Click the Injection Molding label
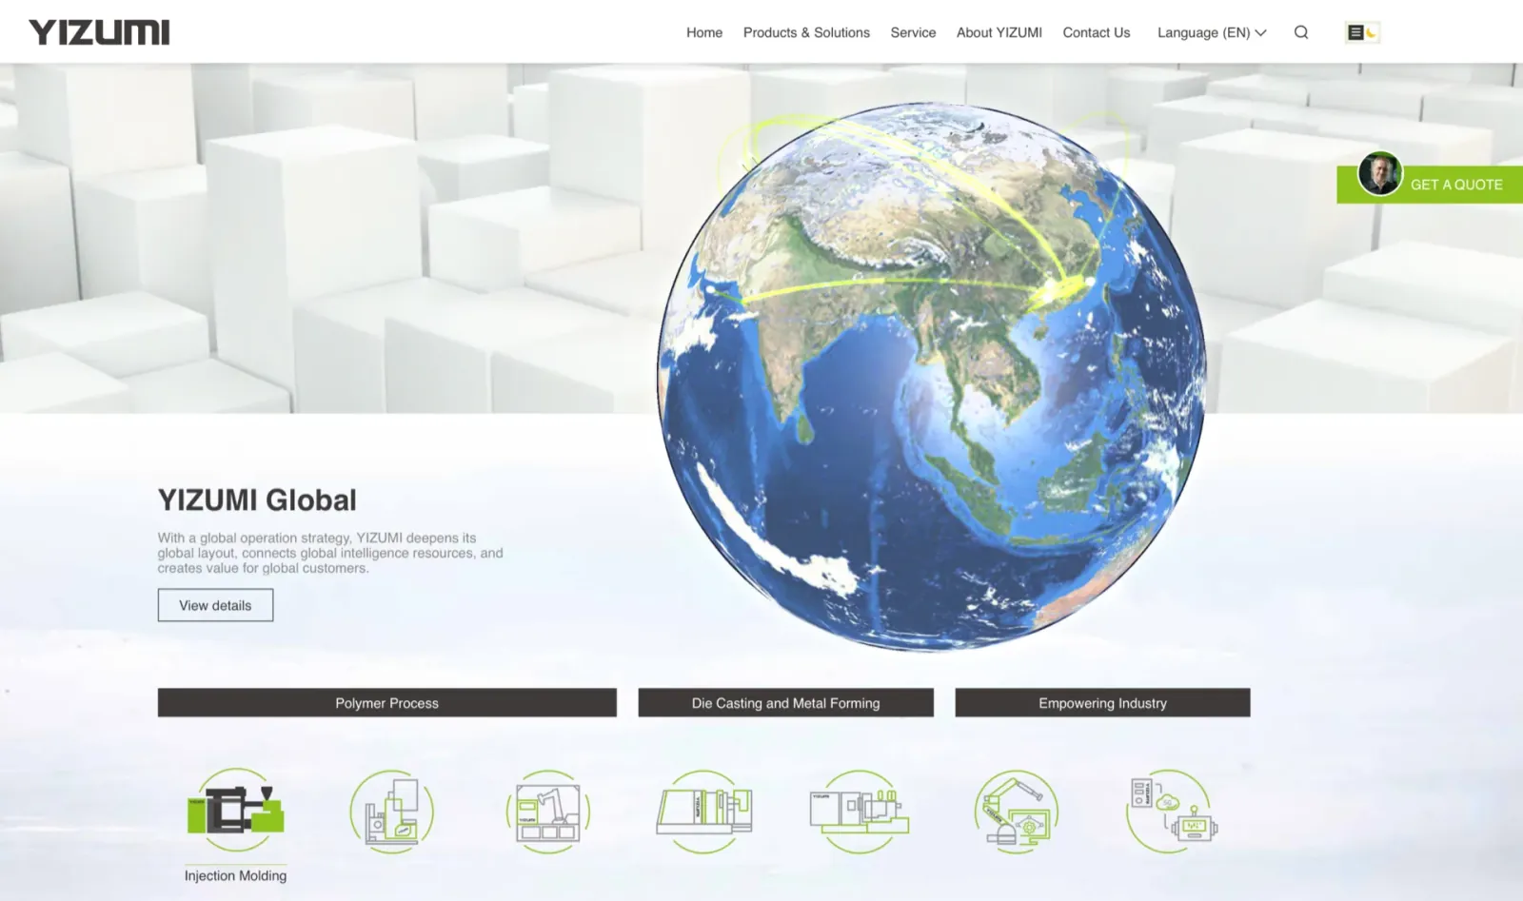Screen dimensions: 1523x901 pyautogui.click(x=235, y=875)
